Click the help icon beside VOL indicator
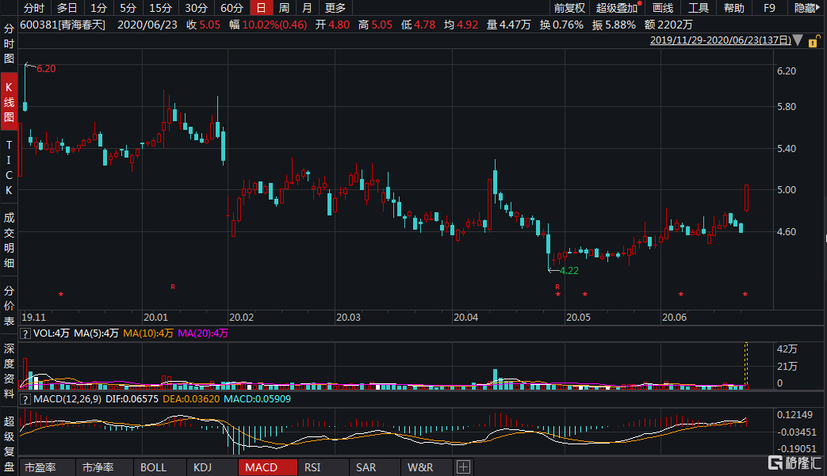Image resolution: width=827 pixels, height=476 pixels. click(x=26, y=333)
